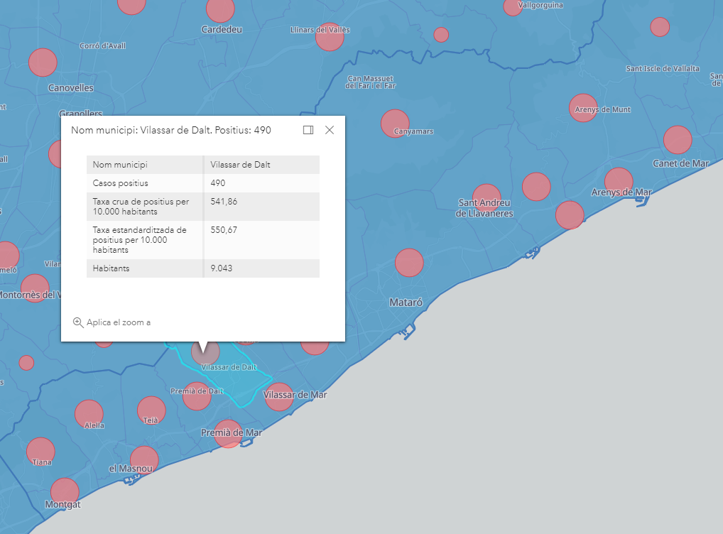The image size is (723, 534).
Task: Click the Vilassar de Dalt map label
Action: click(x=229, y=367)
